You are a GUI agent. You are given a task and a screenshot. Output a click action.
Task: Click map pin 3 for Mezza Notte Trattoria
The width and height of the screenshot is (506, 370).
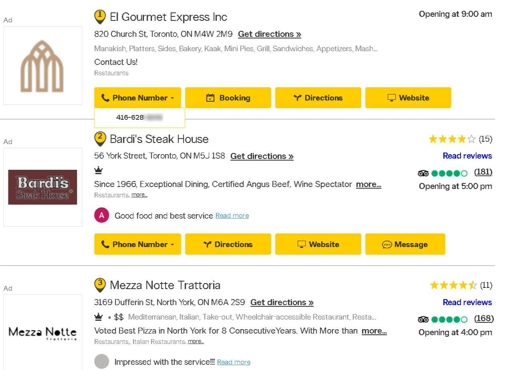[100, 285]
